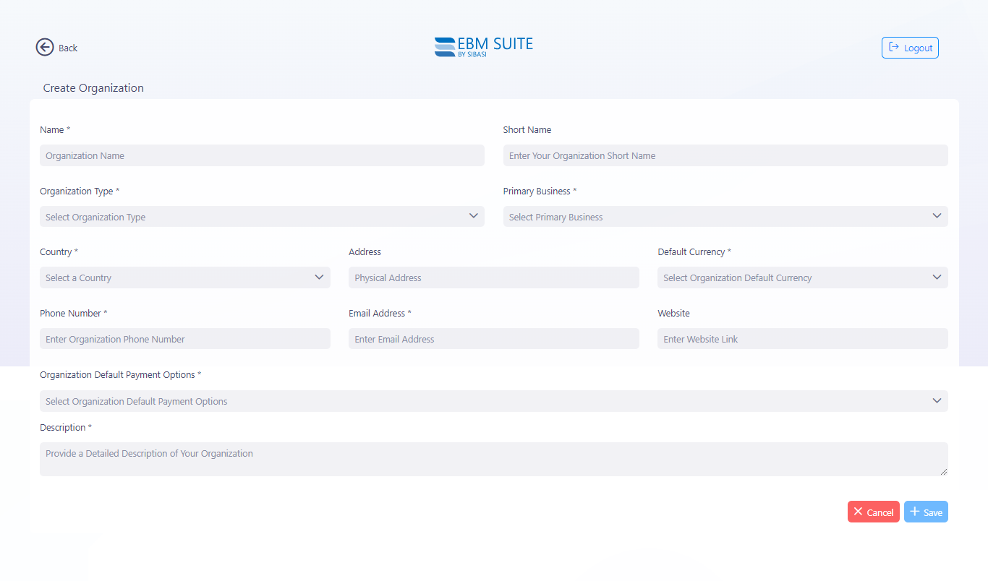
Task: Click the logout door icon in the Logout button
Action: [895, 47]
